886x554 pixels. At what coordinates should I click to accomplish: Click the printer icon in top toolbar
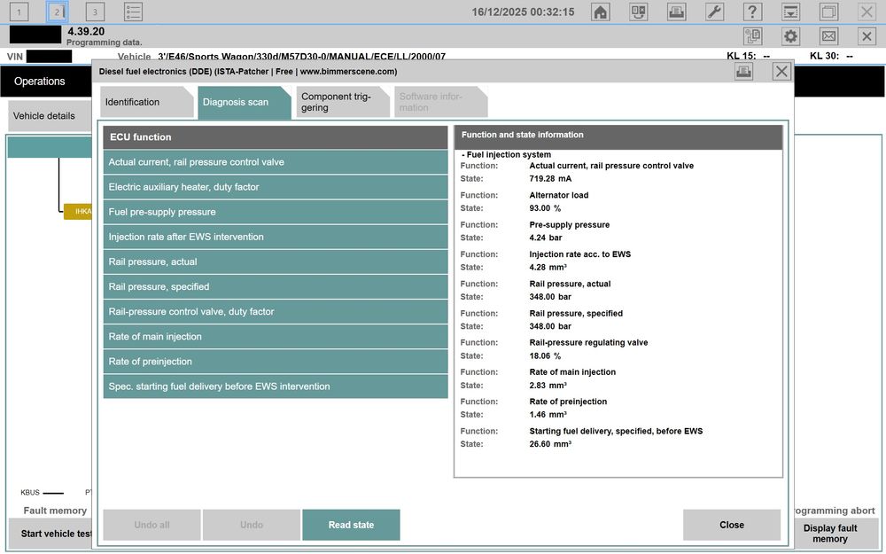(676, 12)
